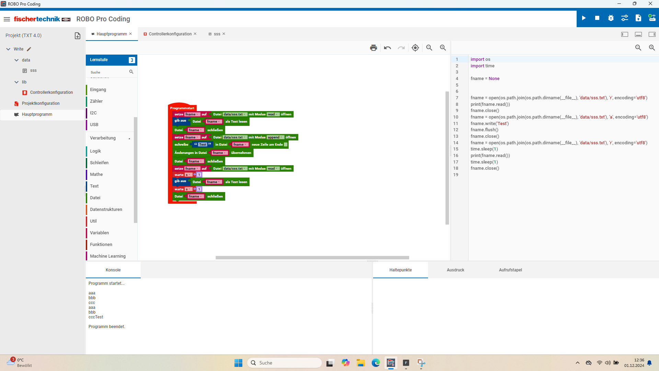
Task: Open fname dropdown in the schreibe block
Action: coord(240,145)
